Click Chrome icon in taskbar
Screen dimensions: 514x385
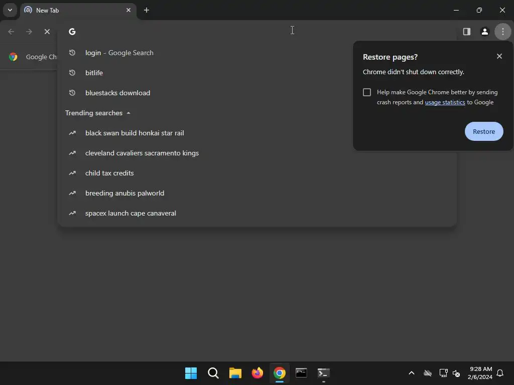click(279, 373)
